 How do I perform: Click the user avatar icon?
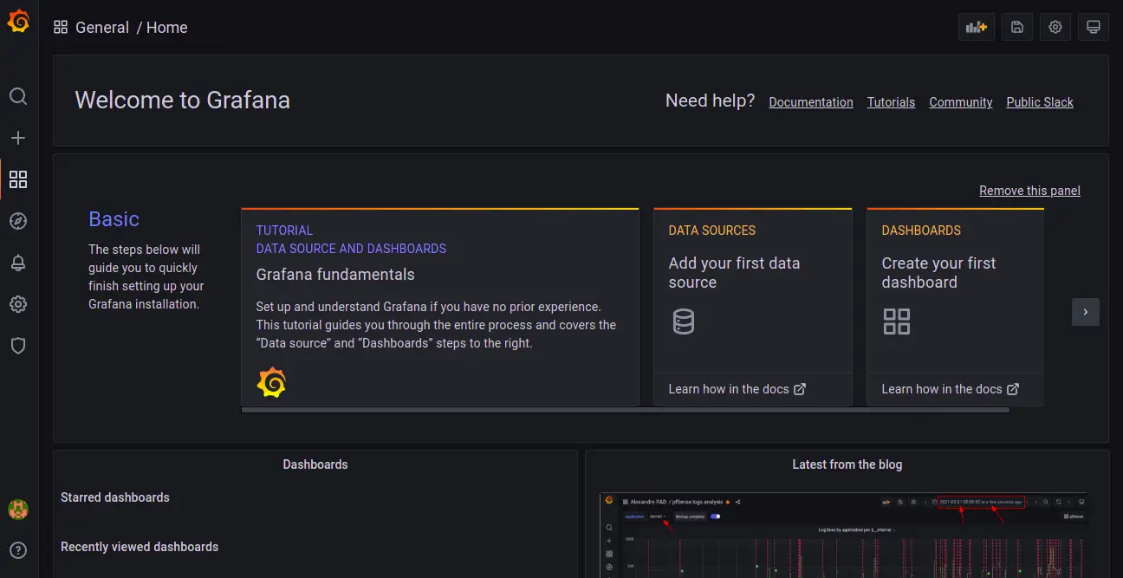pyautogui.click(x=18, y=509)
